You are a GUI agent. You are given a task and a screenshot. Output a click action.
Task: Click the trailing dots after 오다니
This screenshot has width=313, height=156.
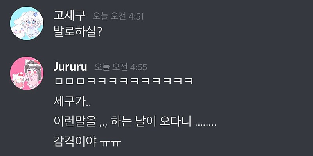click(206, 126)
